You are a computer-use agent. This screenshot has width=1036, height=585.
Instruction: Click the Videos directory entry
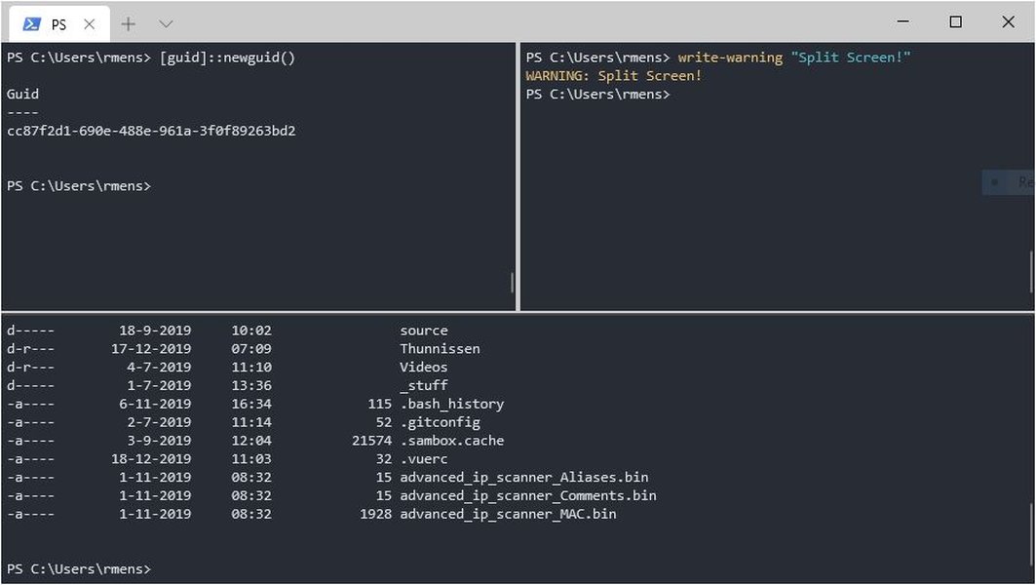pyautogui.click(x=425, y=367)
